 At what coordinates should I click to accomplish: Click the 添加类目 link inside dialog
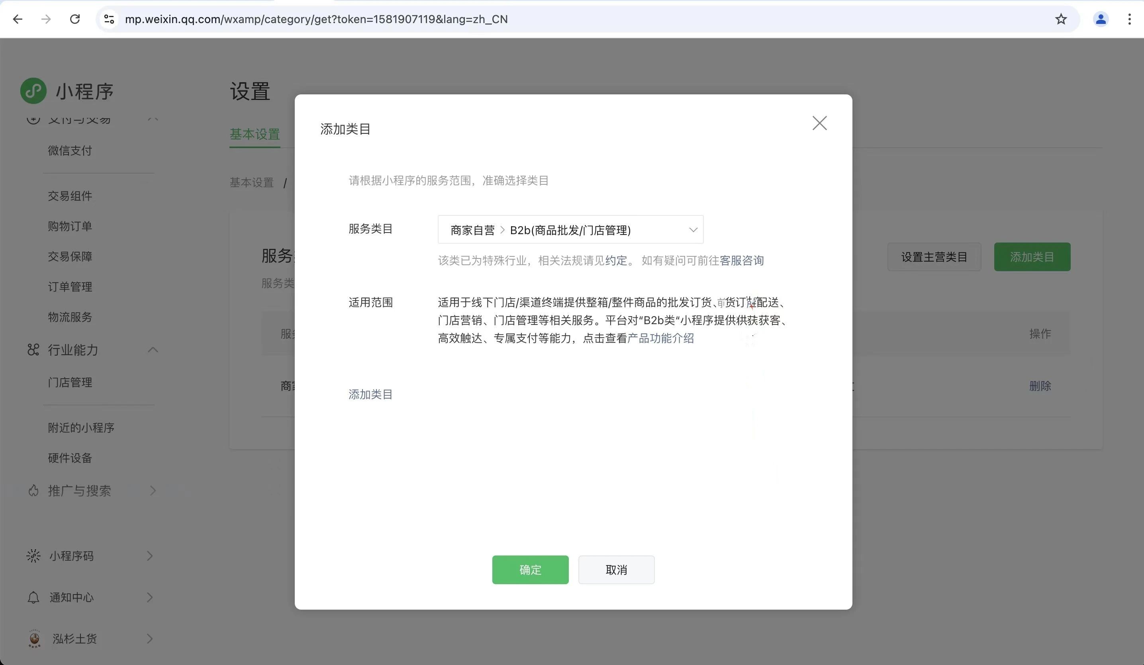pyautogui.click(x=370, y=394)
